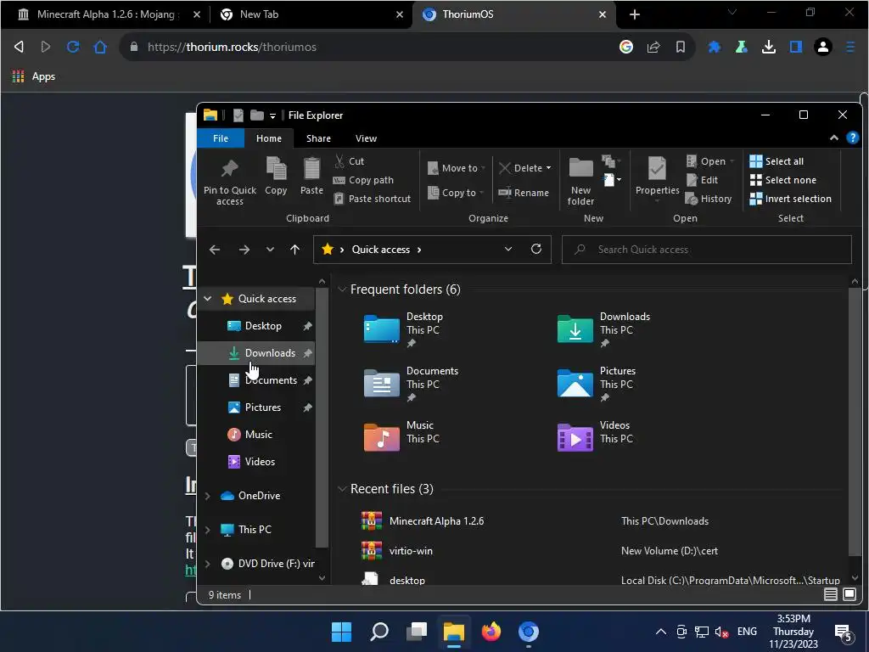Click Copy path in the ribbon
The image size is (869, 652).
click(363, 180)
